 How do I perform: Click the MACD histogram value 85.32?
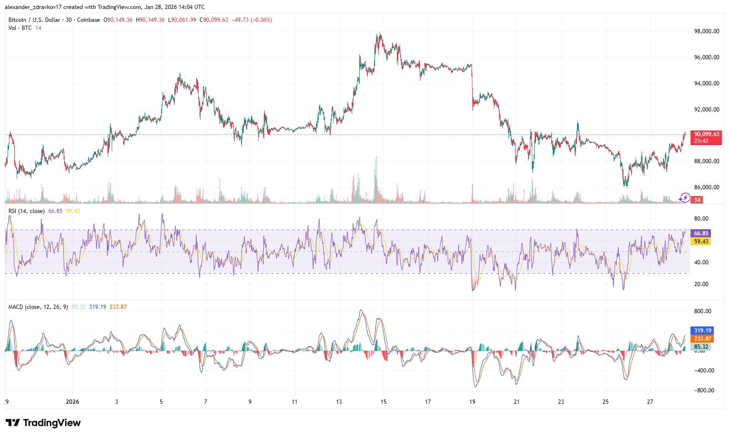pyautogui.click(x=701, y=347)
